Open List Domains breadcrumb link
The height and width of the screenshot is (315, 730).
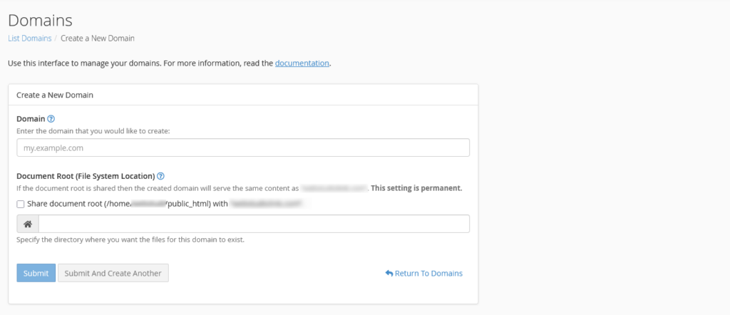(29, 38)
